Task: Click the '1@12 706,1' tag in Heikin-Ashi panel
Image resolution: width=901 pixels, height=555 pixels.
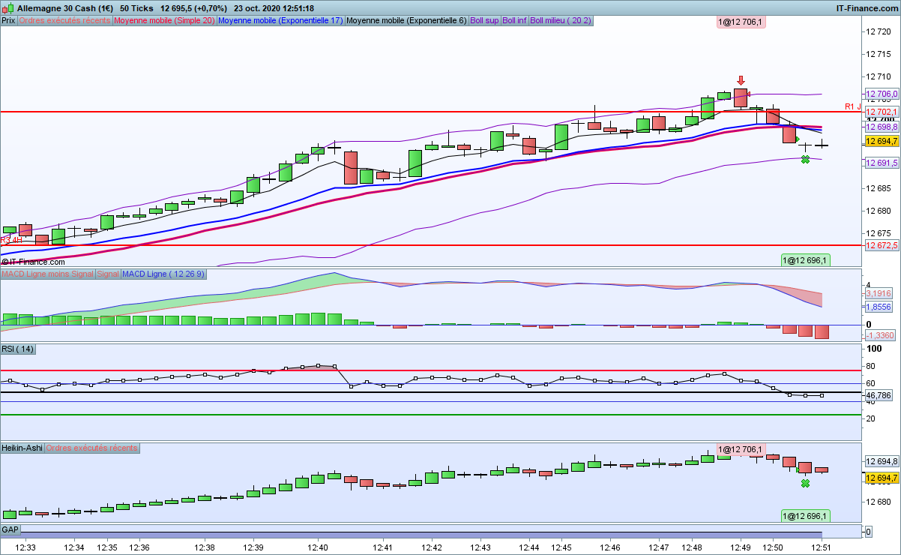Action: tap(741, 449)
